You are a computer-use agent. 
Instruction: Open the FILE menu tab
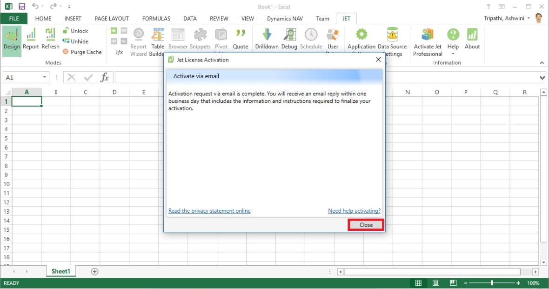pos(13,19)
